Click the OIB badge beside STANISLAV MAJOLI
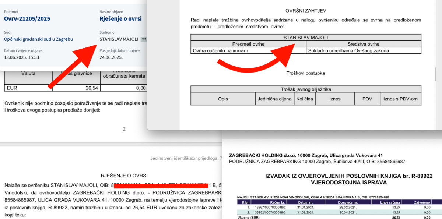The height and width of the screenshot is (219, 442). [x=144, y=39]
